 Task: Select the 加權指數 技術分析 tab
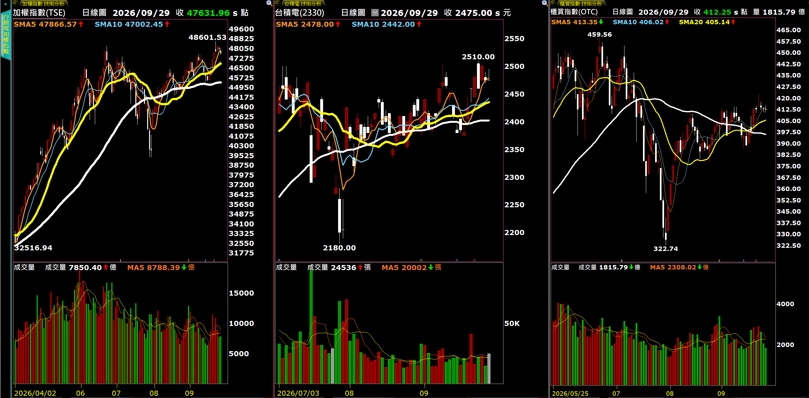point(43,4)
